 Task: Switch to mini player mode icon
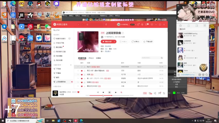(x=152, y=25)
